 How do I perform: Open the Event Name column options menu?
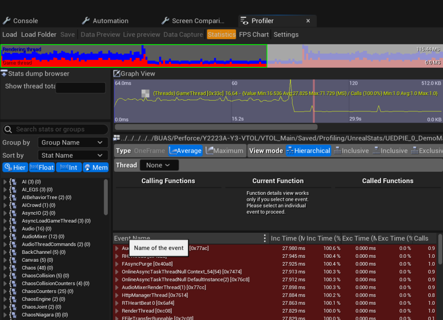tap(265, 238)
